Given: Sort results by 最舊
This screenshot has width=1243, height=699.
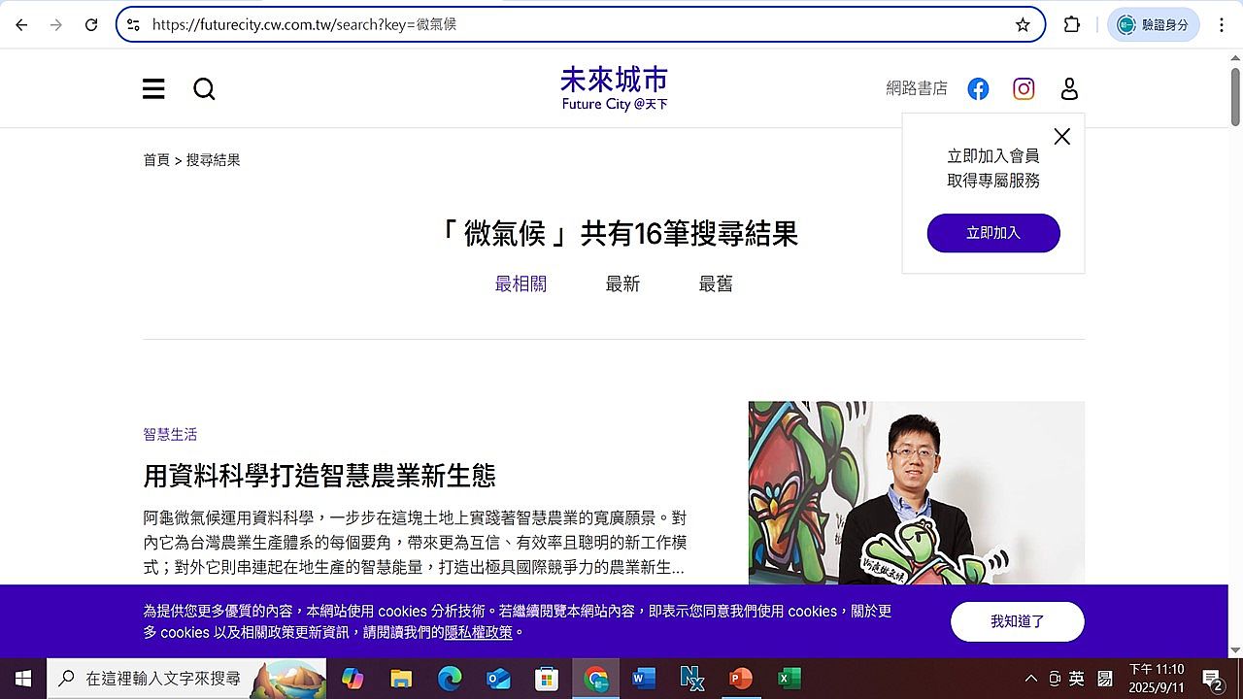Looking at the screenshot, I should coord(716,283).
